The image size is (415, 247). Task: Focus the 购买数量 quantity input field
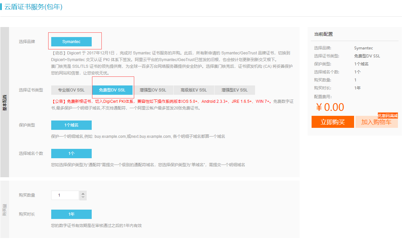pyautogui.click(x=65, y=195)
